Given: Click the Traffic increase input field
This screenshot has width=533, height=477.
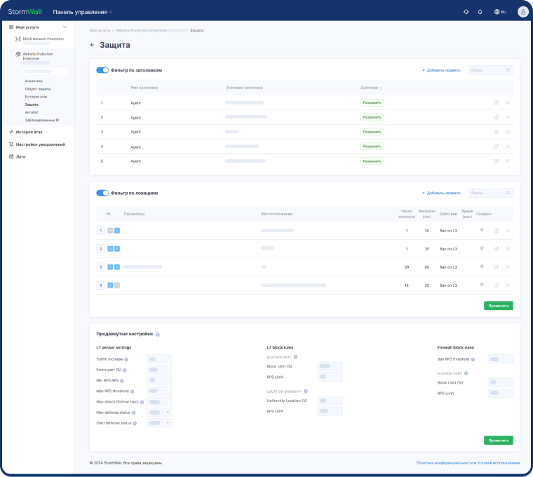Looking at the screenshot, I should [159, 359].
